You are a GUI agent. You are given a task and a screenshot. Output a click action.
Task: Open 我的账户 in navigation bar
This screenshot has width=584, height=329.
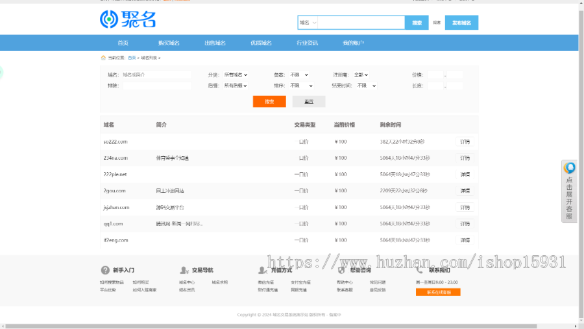(353, 43)
